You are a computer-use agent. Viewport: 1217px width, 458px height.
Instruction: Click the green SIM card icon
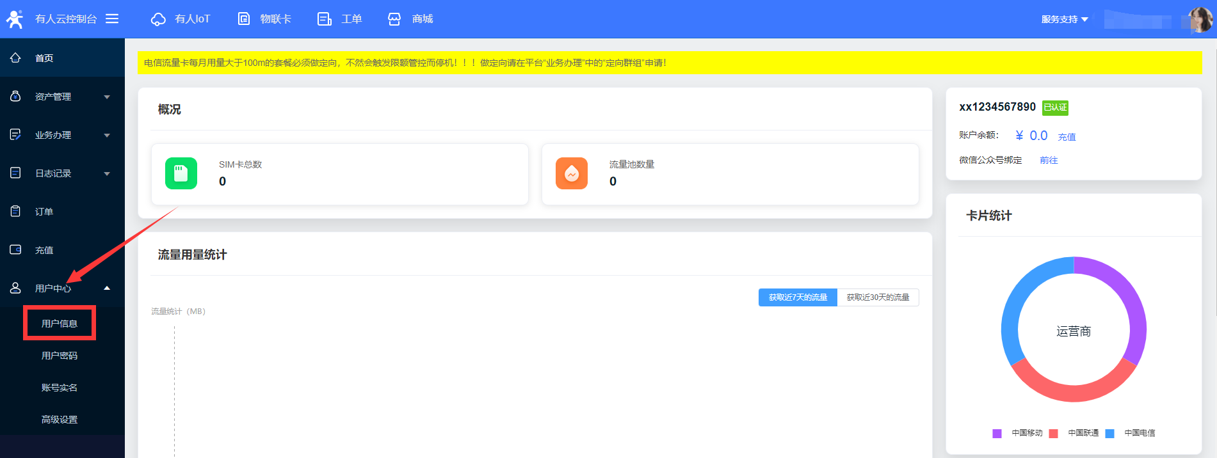pyautogui.click(x=181, y=173)
